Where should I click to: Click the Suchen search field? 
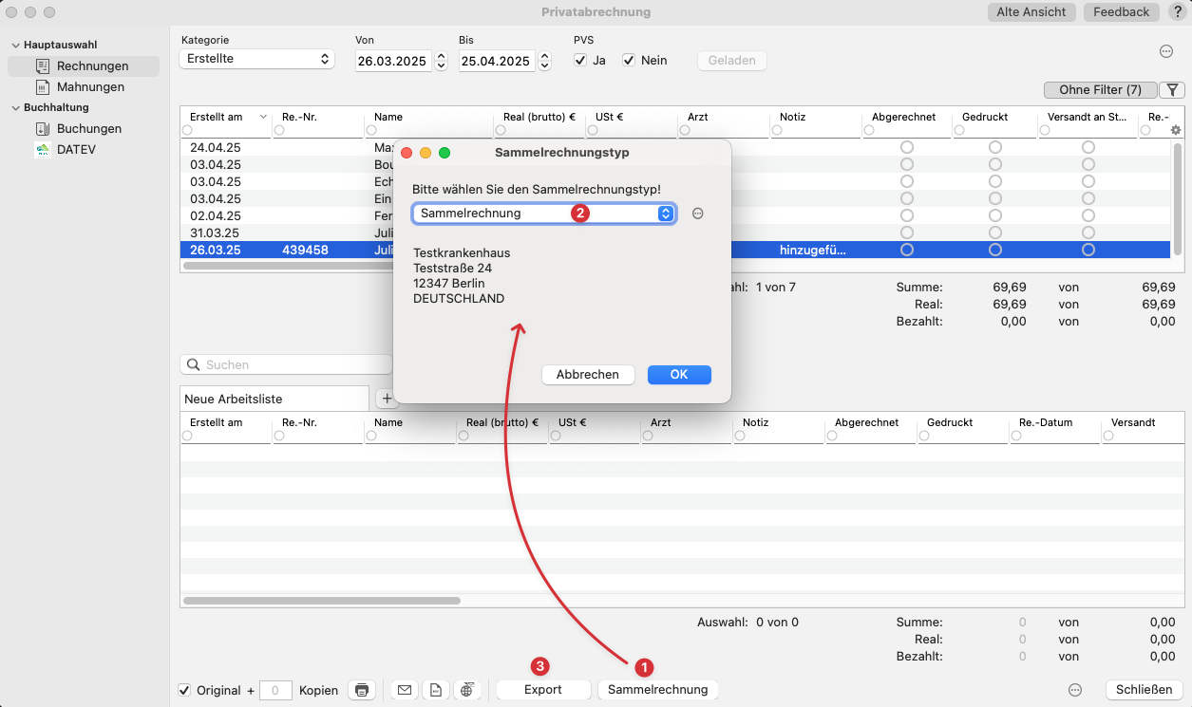[286, 364]
